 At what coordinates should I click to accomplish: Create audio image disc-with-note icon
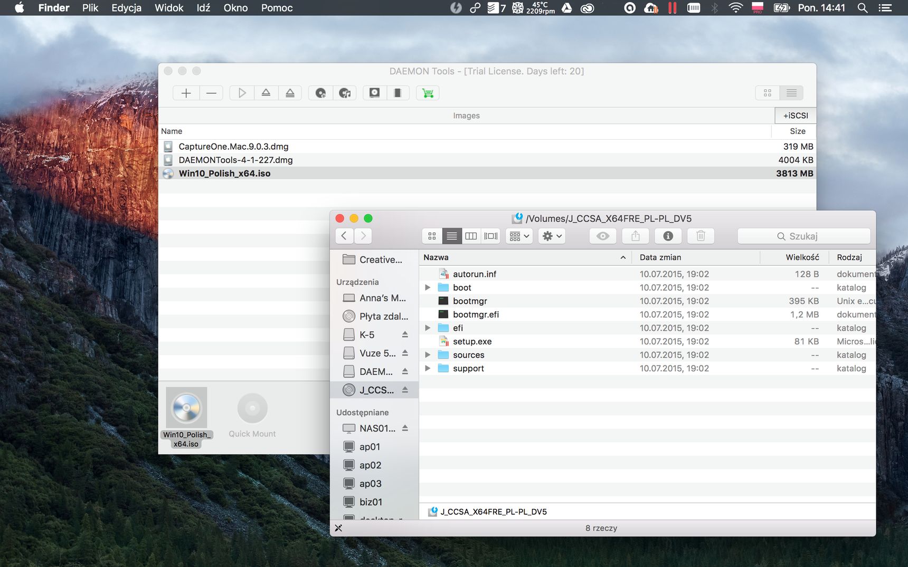[x=345, y=93]
